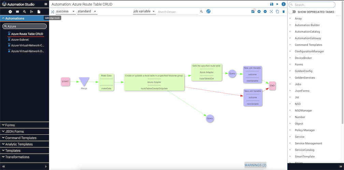
Task: Toggle Show Deprecated Tasks switch
Action: pos(292,12)
